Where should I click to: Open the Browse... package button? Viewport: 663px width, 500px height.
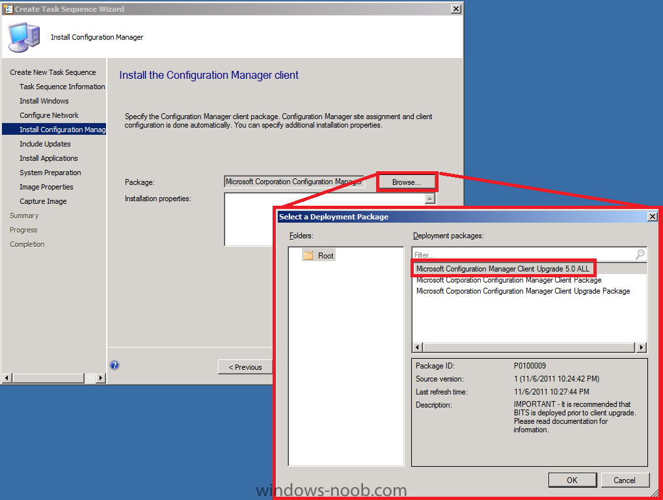click(x=407, y=182)
